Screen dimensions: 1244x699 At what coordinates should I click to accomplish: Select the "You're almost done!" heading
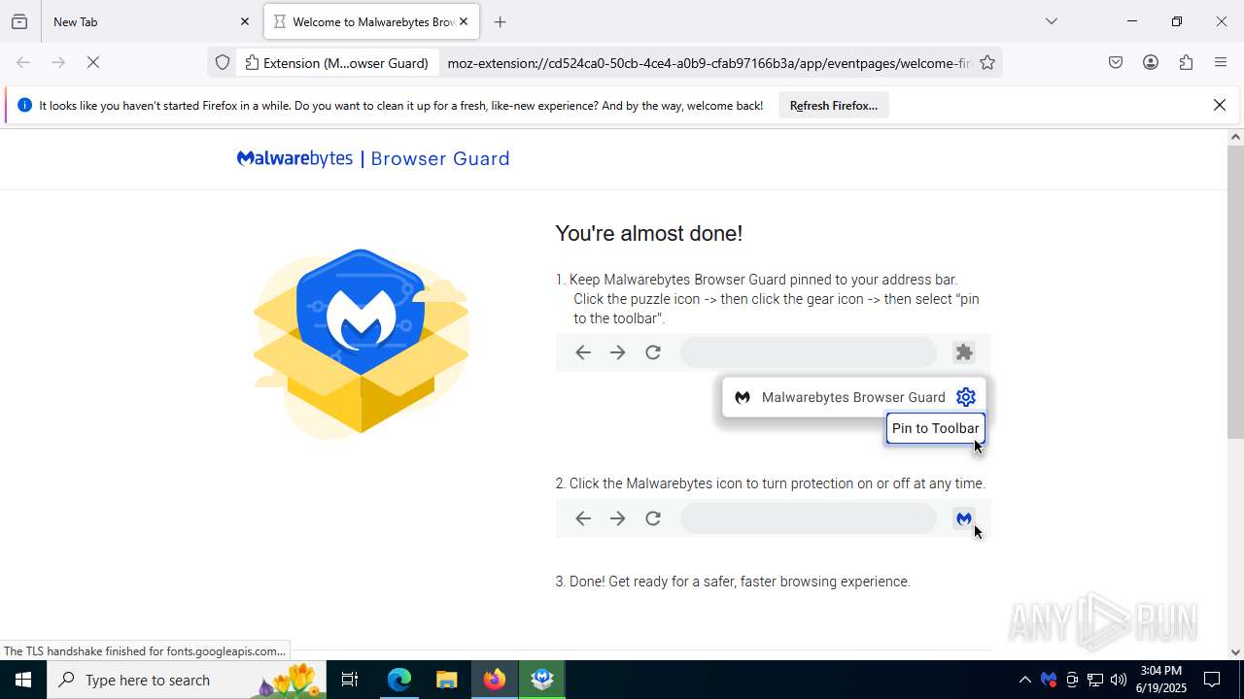pos(649,233)
